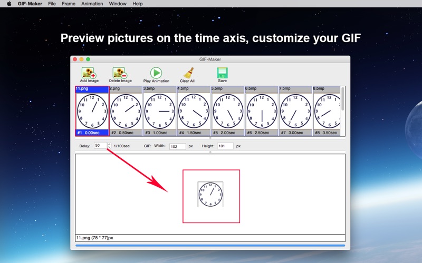Save the GIF using the floppy icon
422x263 pixels.
tap(222, 75)
